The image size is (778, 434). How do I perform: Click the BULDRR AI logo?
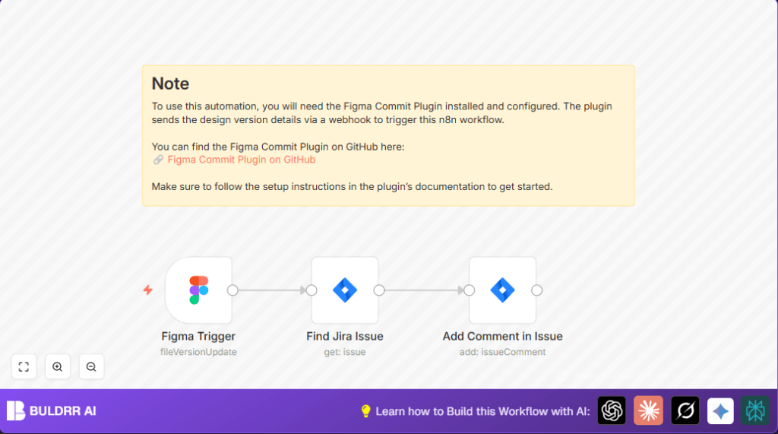pyautogui.click(x=52, y=410)
